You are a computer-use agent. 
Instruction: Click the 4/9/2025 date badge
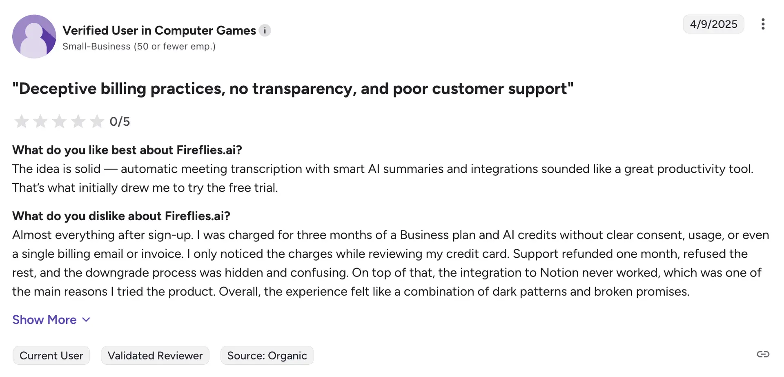(713, 24)
